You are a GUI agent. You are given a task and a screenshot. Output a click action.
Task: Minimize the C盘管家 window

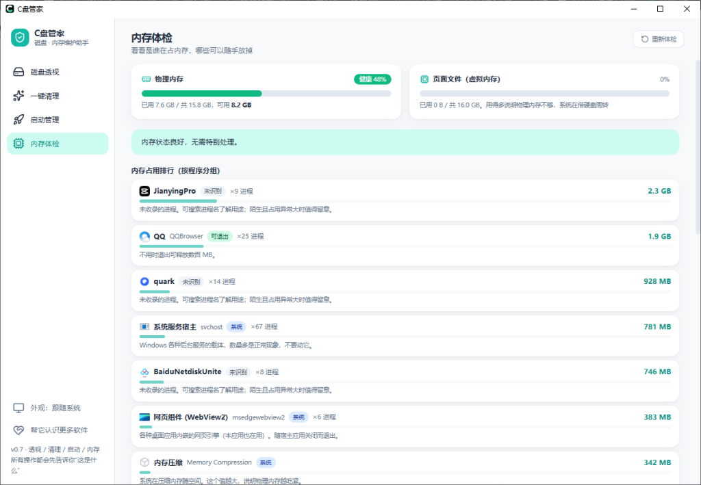[633, 9]
